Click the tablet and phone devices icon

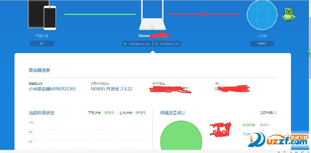pos(42,15)
